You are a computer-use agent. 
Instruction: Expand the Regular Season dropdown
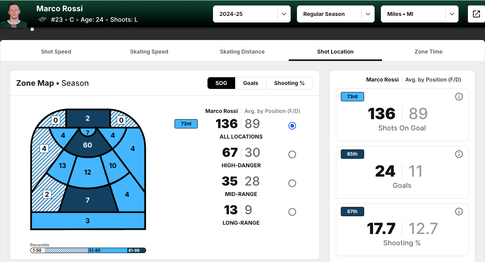coord(335,14)
